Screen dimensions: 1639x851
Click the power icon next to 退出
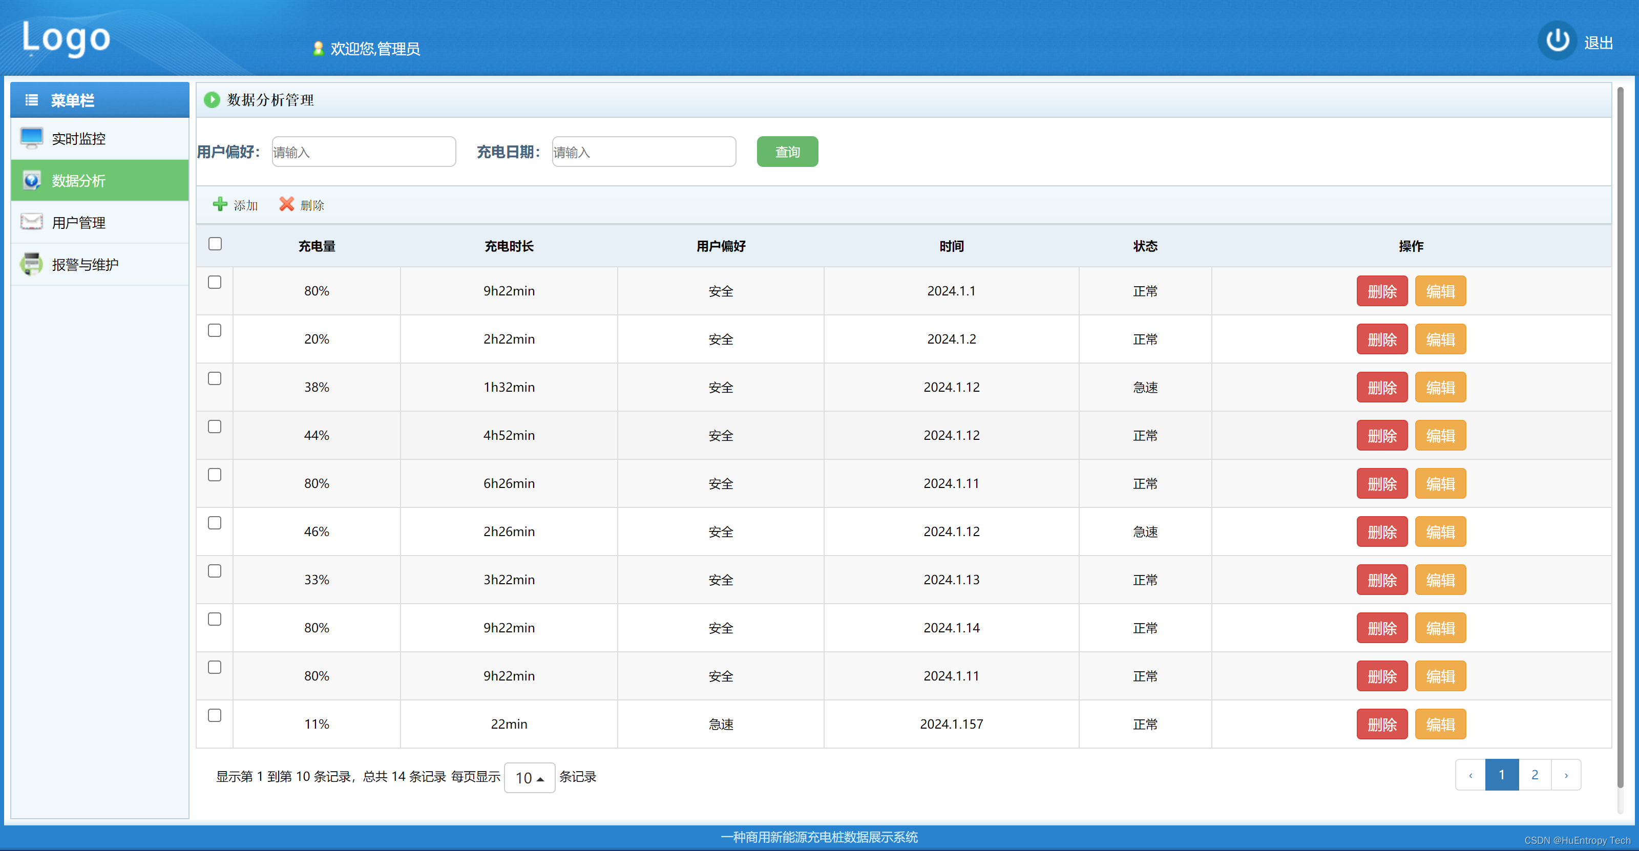(1557, 40)
